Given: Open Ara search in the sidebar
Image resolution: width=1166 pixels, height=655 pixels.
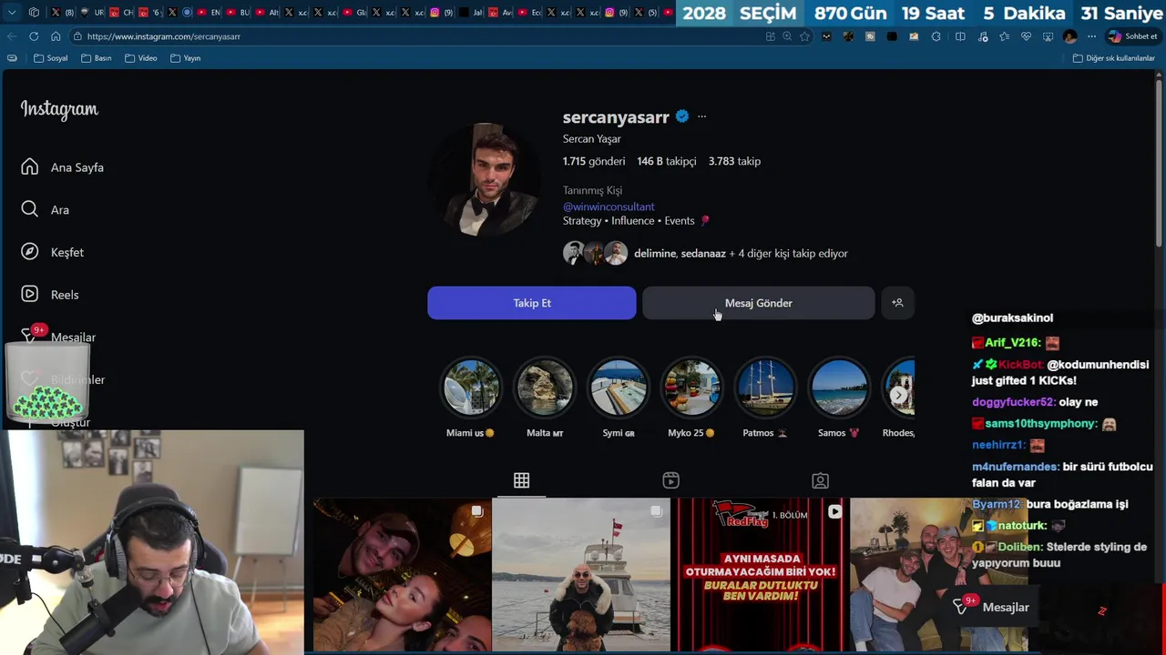Looking at the screenshot, I should click(x=46, y=209).
